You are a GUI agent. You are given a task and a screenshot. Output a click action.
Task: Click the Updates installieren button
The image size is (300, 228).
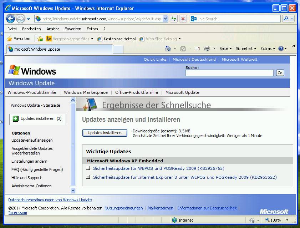tap(105, 133)
